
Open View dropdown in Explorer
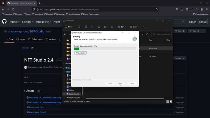134,27
